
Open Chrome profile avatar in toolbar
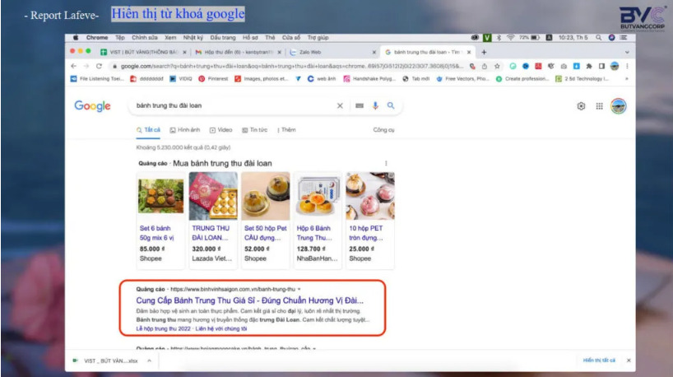615,66
